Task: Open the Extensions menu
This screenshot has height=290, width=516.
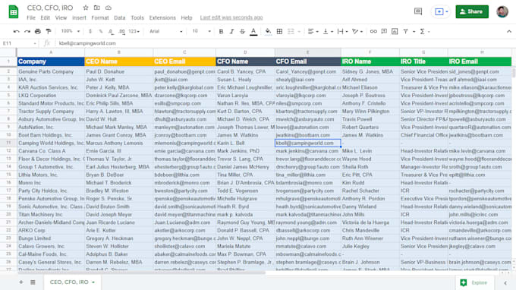Action: point(162,17)
